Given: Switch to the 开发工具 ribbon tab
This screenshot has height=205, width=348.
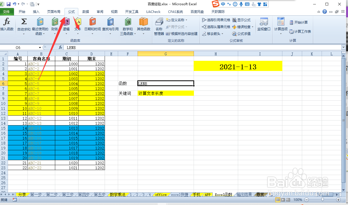Looking at the screenshot, I should pos(132,12).
